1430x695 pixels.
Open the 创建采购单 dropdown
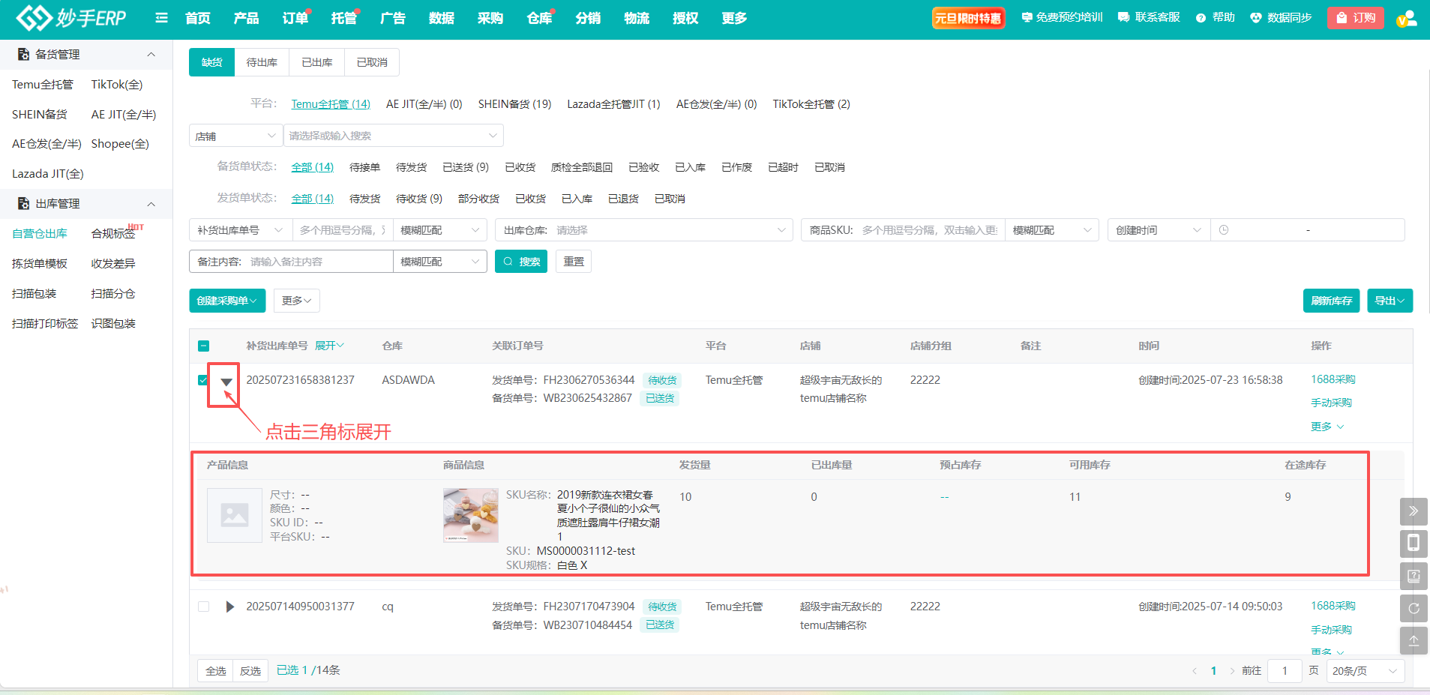[227, 301]
